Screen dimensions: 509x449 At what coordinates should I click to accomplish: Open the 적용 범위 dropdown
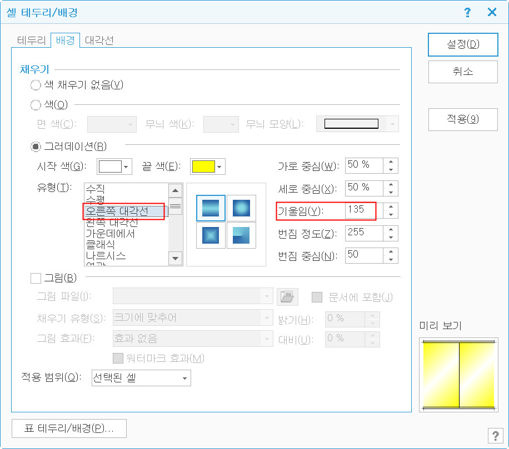184,379
